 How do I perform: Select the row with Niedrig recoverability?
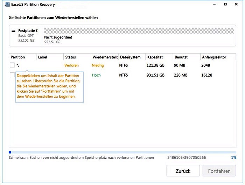[x=122, y=65]
